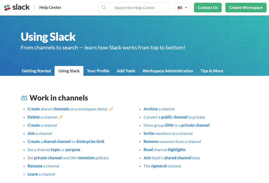Open Set a channel topic or purpose

pyautogui.click(x=54, y=150)
